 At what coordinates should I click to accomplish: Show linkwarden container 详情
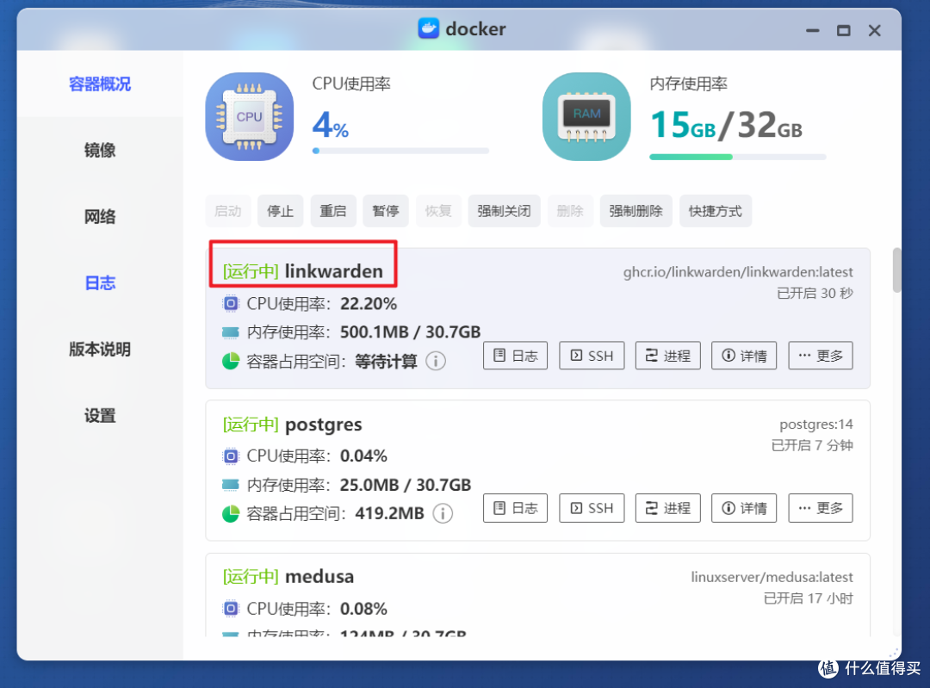click(744, 356)
